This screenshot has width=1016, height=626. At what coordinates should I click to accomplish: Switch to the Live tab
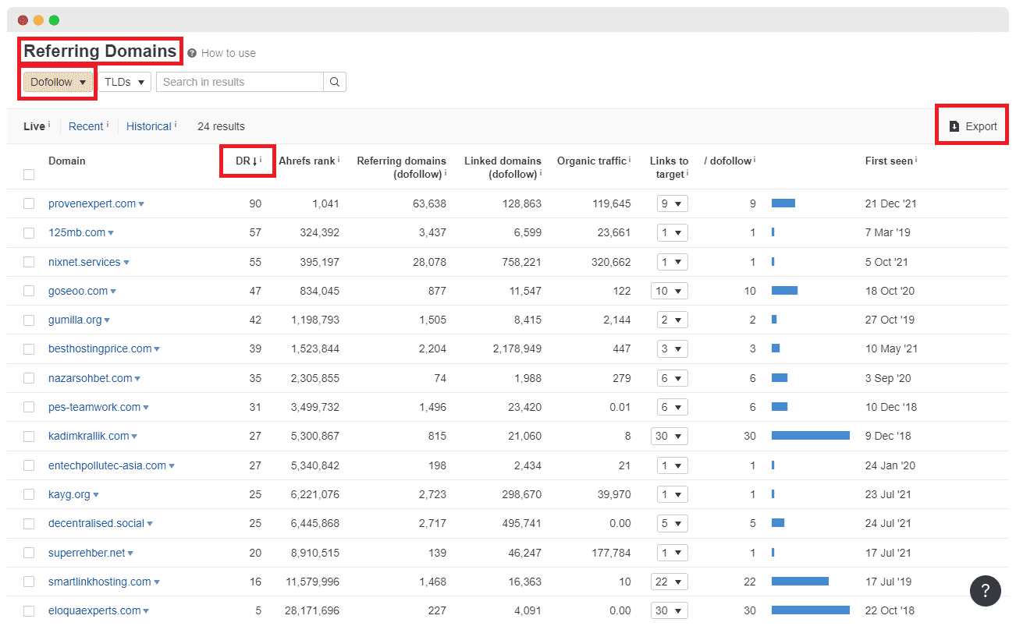[34, 126]
